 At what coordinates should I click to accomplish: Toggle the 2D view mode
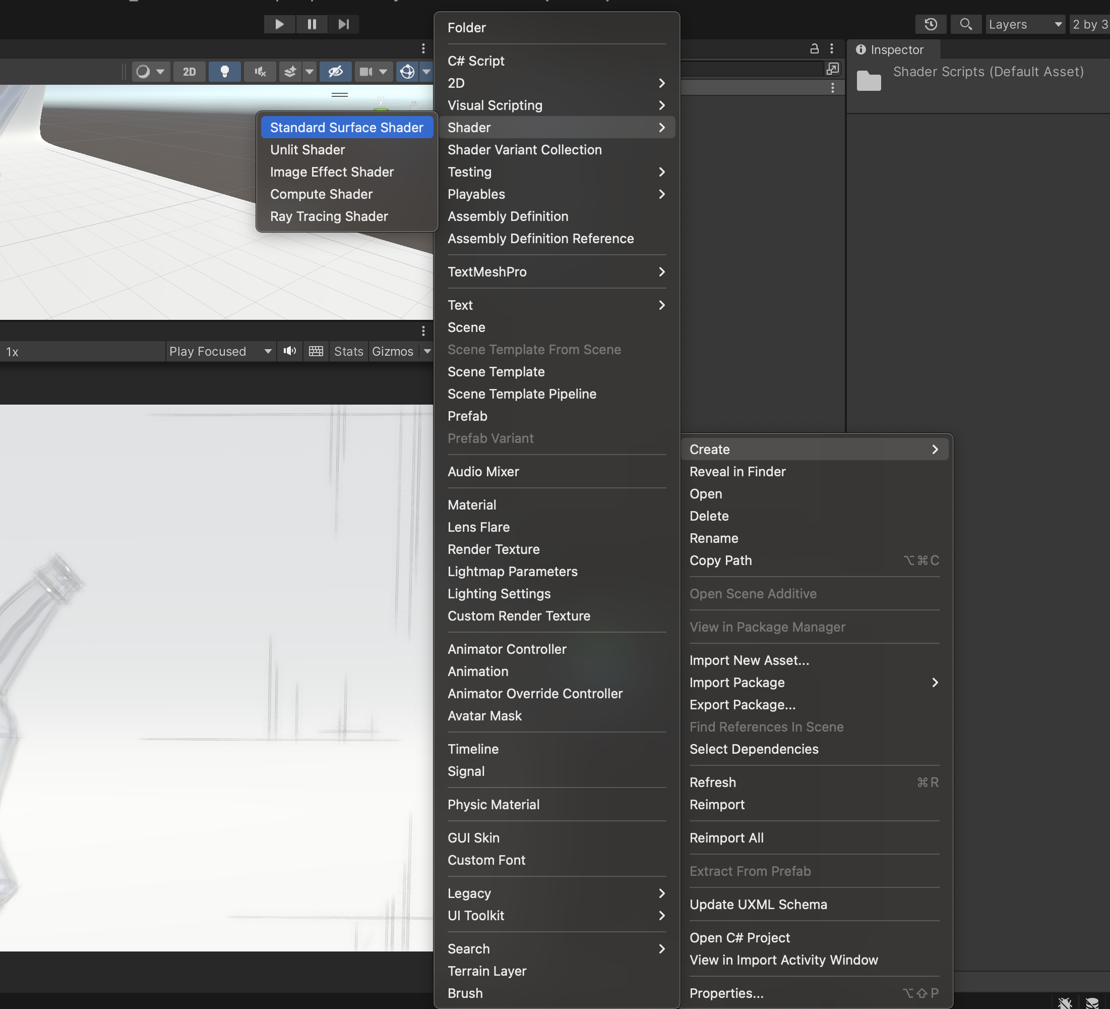189,72
